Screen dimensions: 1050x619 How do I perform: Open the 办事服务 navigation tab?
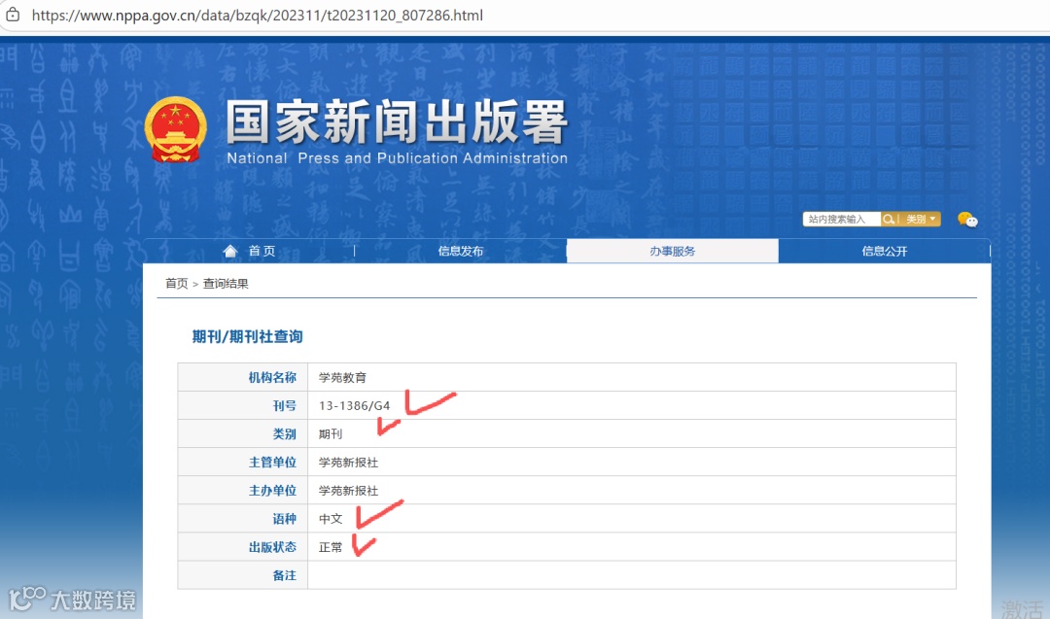point(673,251)
